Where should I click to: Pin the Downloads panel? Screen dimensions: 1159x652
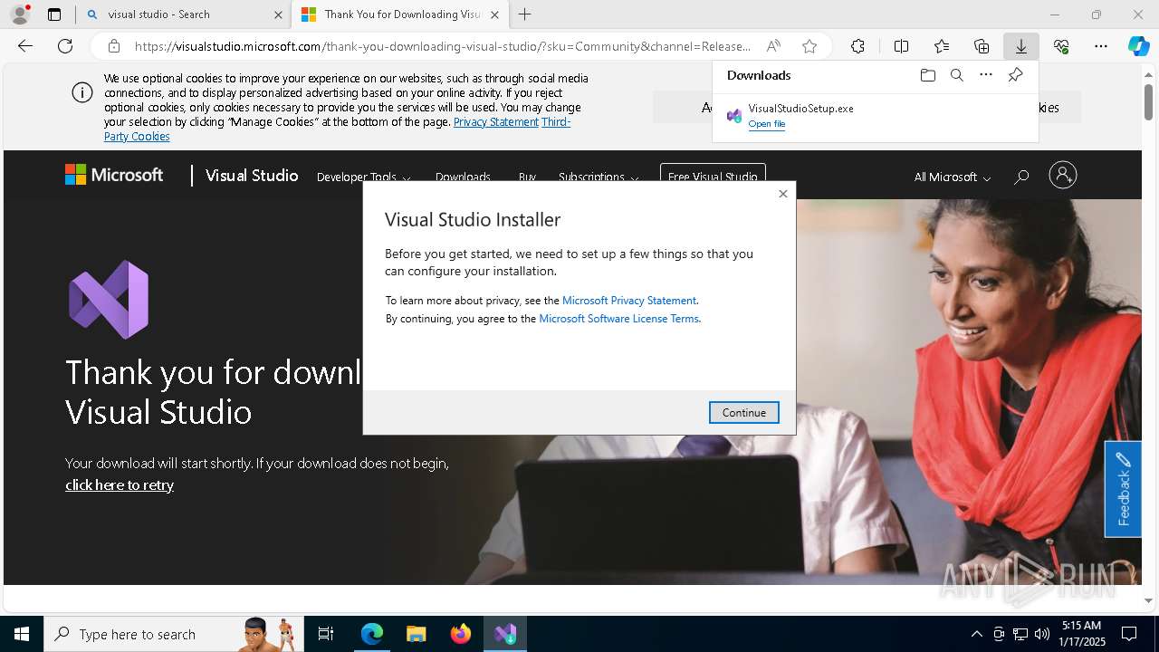tap(1015, 75)
